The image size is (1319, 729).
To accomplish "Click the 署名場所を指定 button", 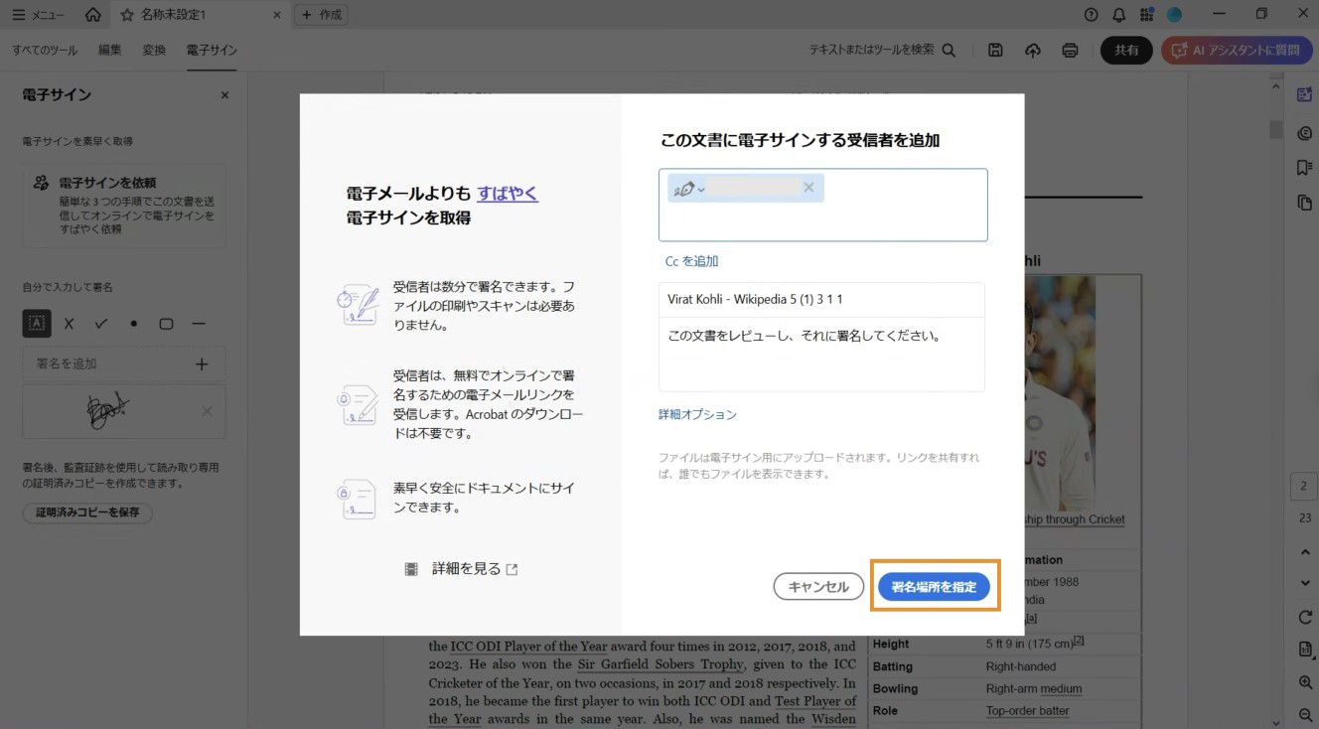I will coord(934,586).
